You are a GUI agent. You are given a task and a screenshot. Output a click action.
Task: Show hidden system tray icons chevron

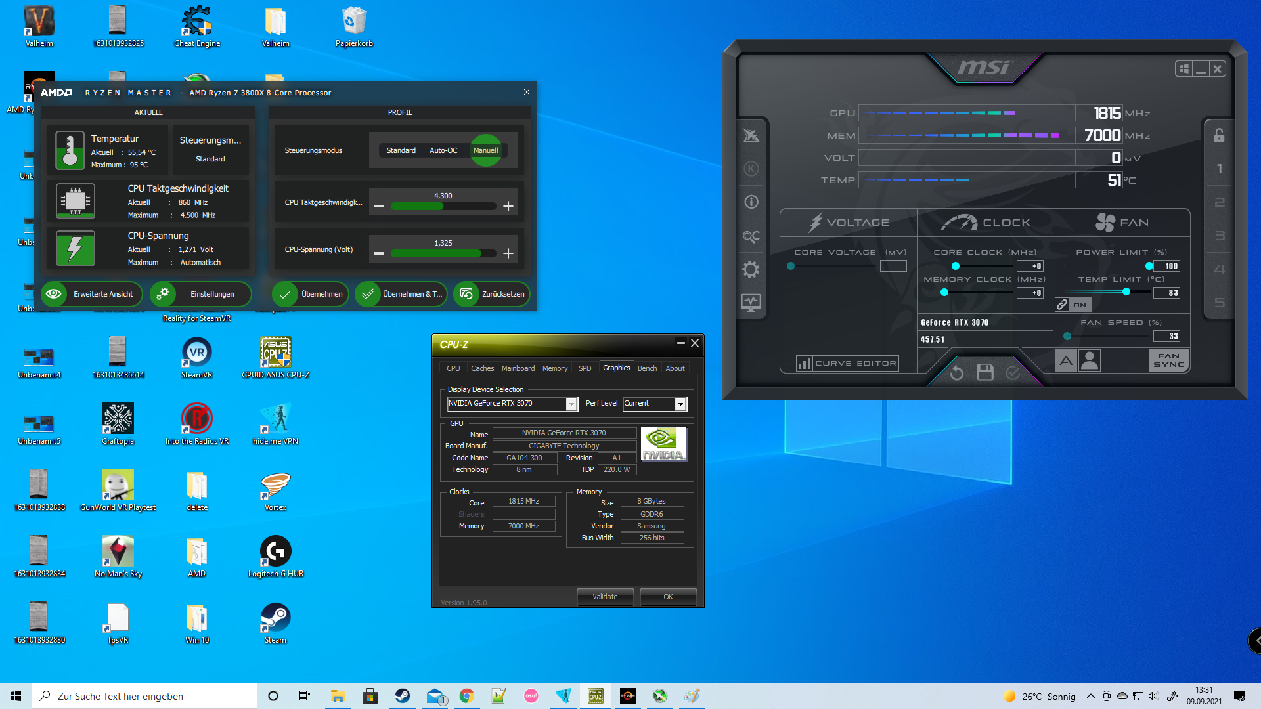(x=1090, y=696)
